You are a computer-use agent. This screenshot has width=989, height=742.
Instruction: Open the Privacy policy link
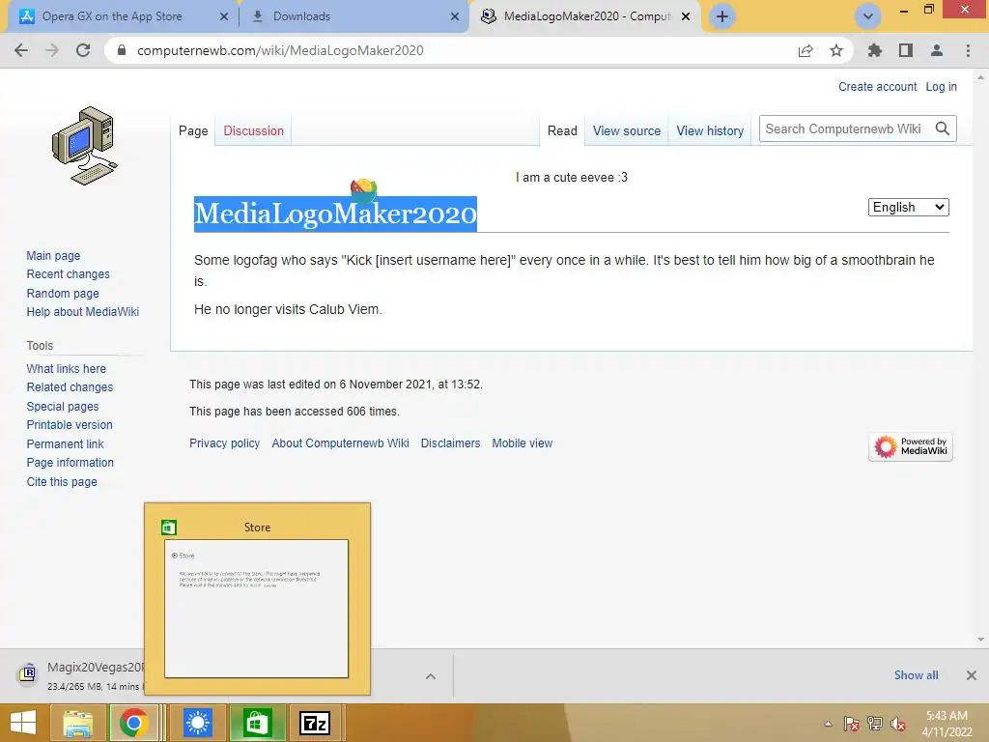224,442
